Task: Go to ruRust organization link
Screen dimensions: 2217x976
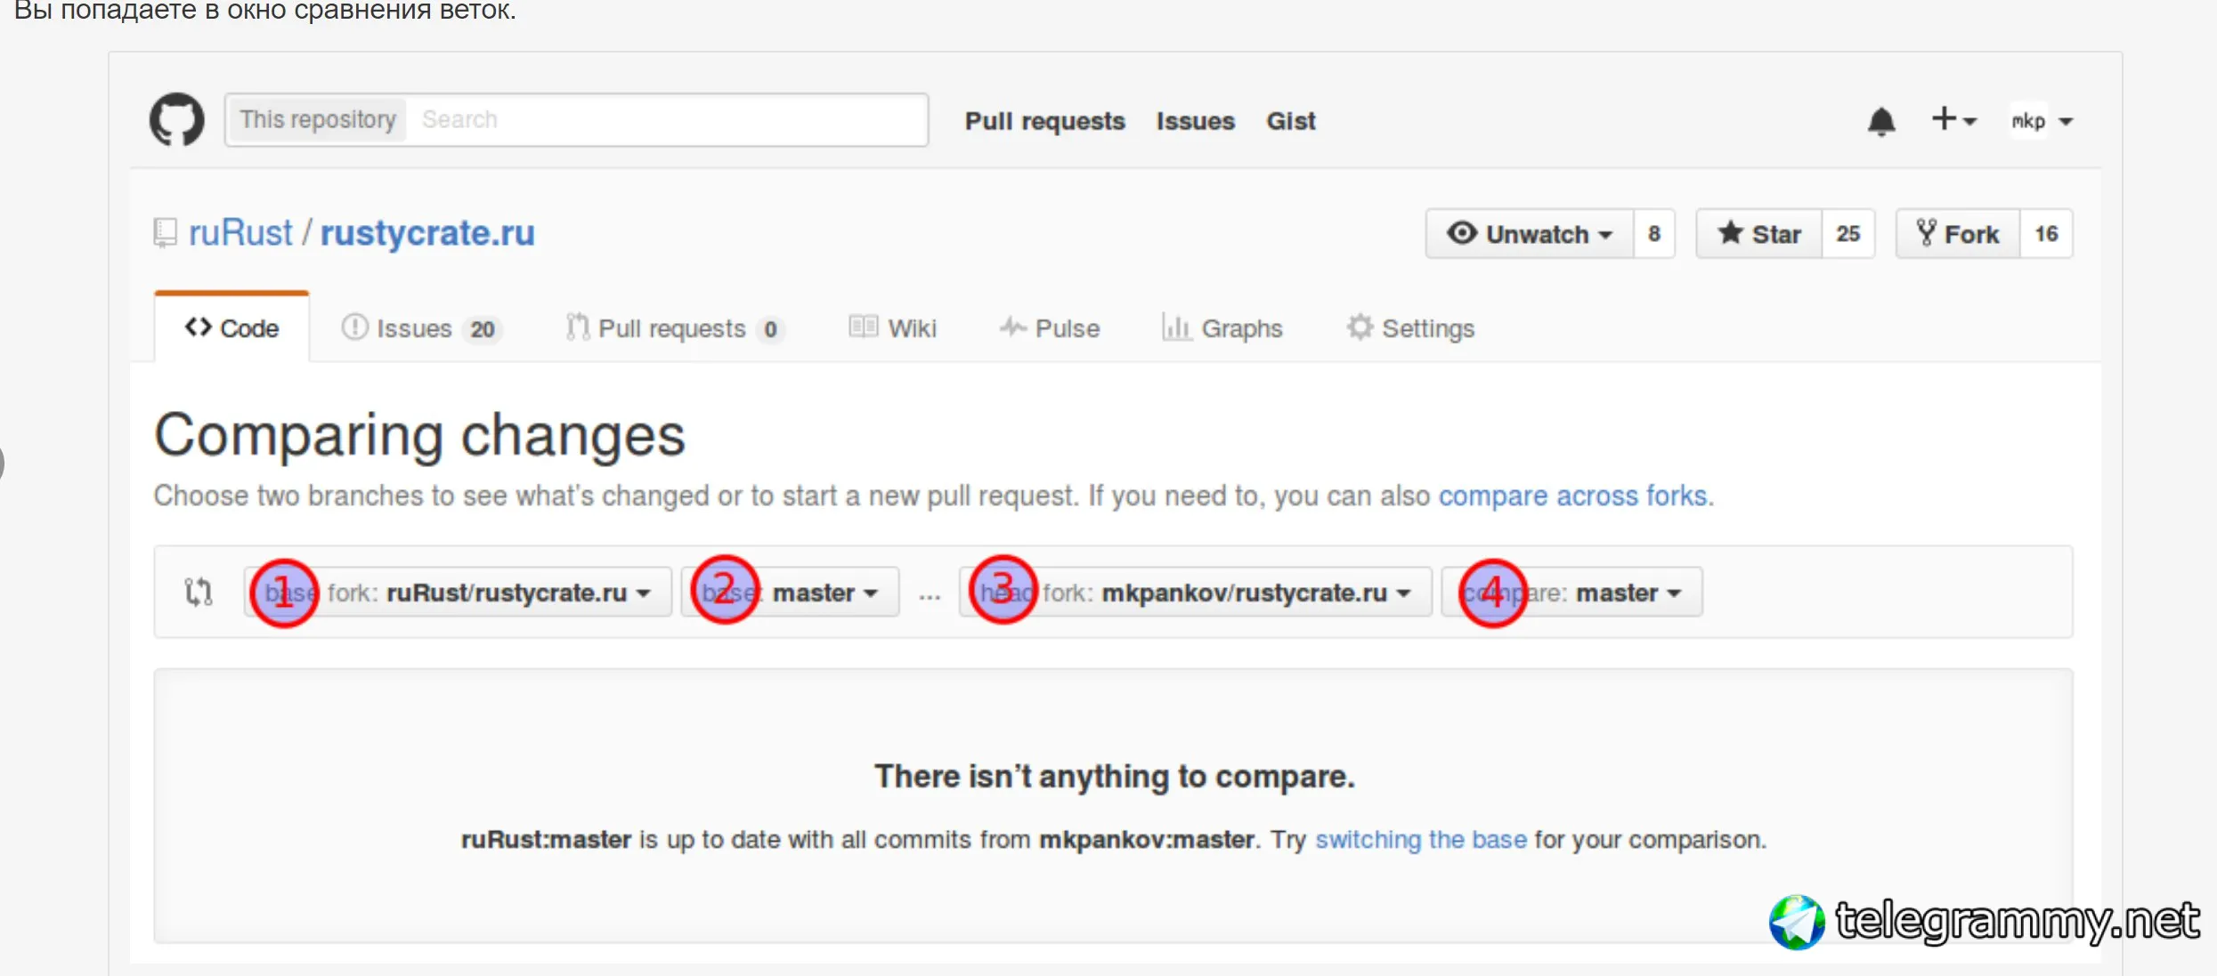Action: [x=240, y=233]
